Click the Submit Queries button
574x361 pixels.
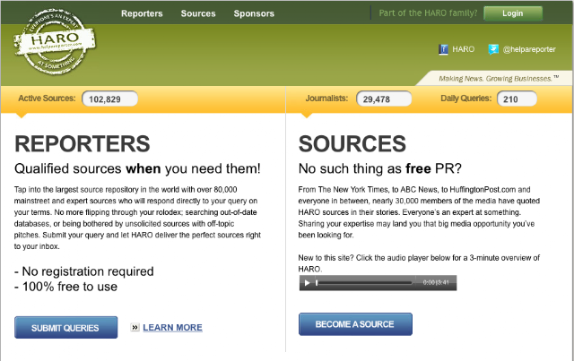[x=65, y=327]
